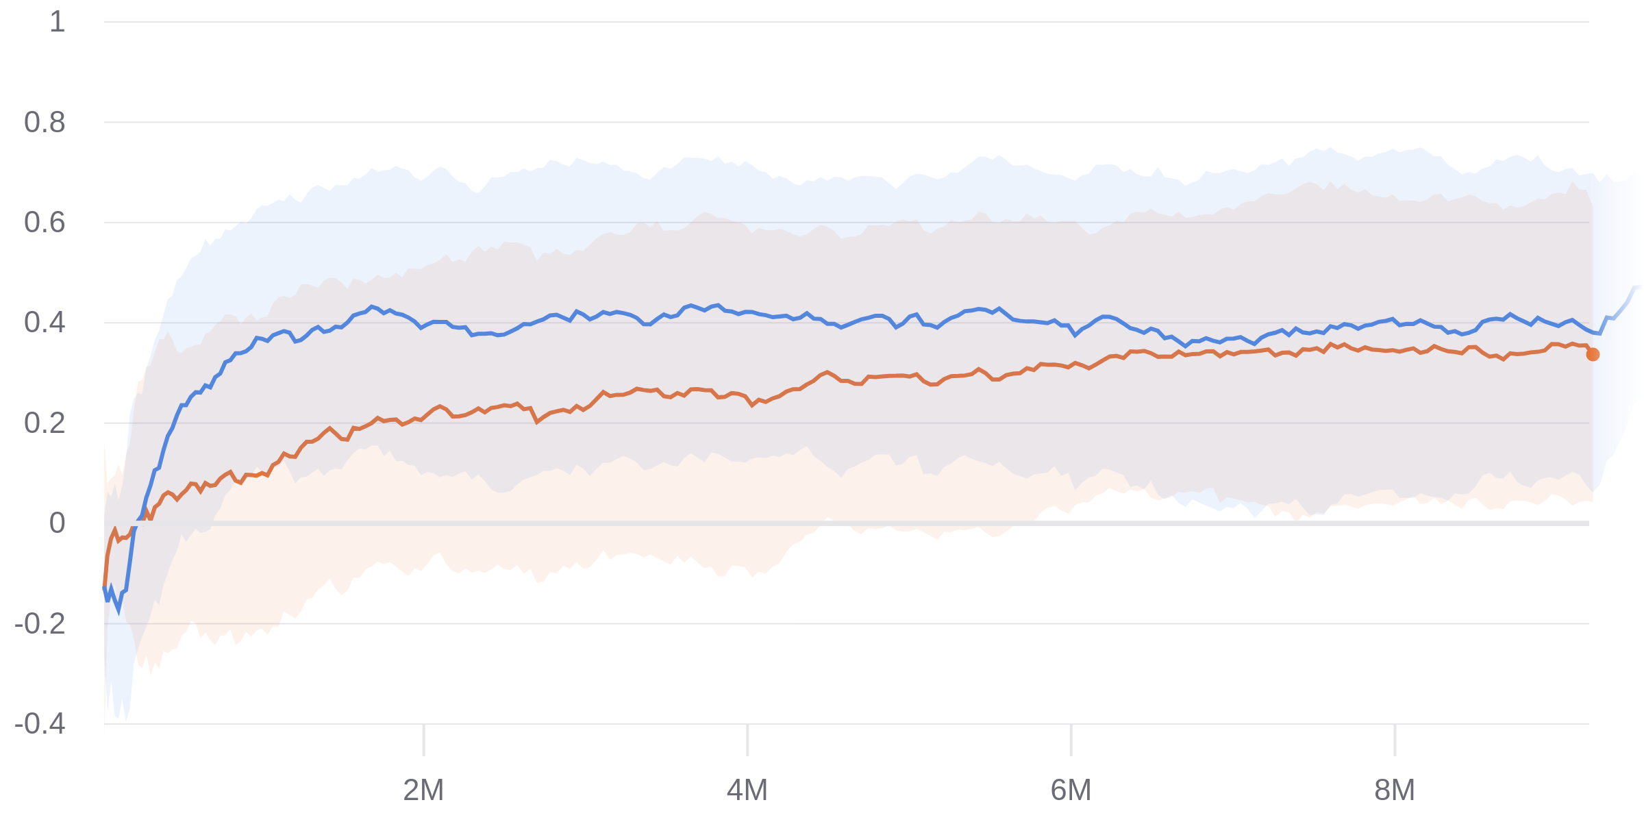Click the tick mark above 8M
This screenshot has width=1644, height=822.
pyautogui.click(x=1395, y=740)
